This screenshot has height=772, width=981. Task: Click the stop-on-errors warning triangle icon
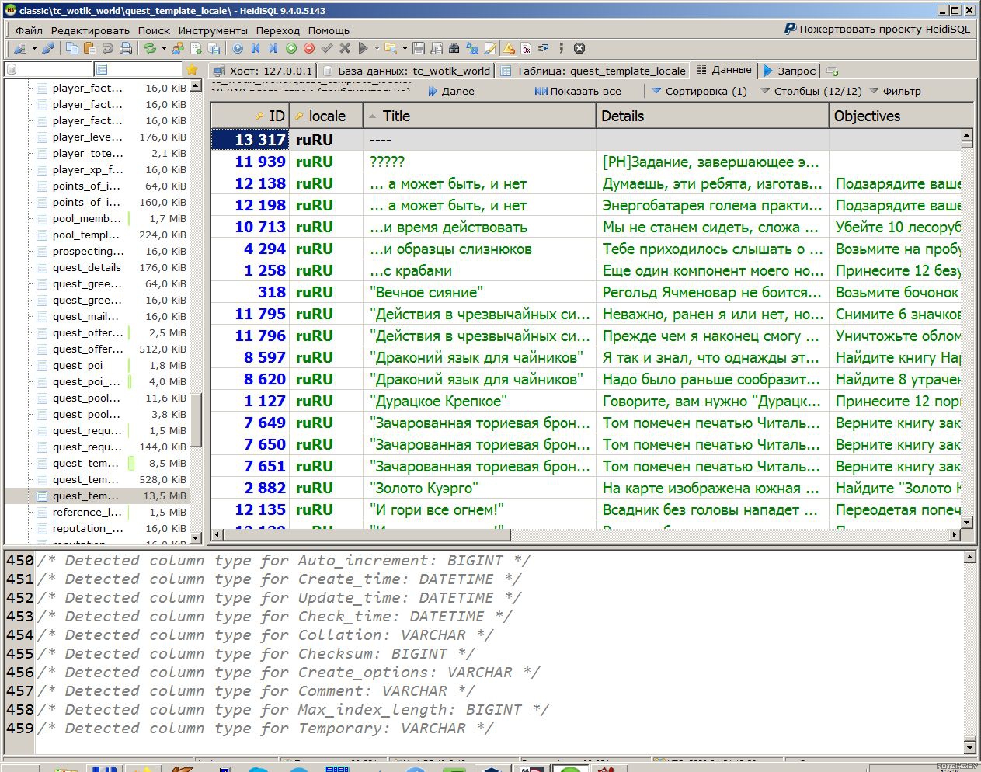coord(508,48)
